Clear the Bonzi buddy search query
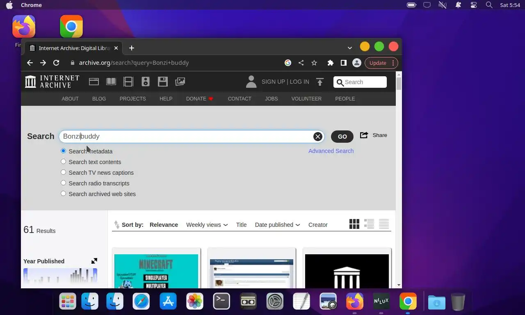 (317, 137)
